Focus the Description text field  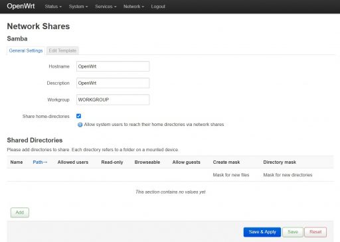113,83
